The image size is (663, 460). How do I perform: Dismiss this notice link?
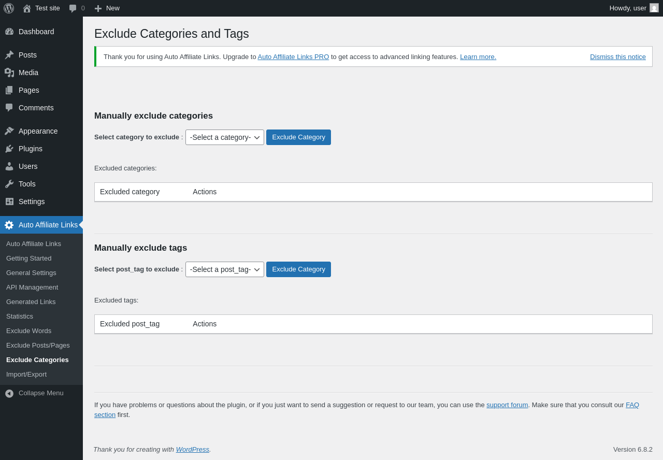pos(618,56)
